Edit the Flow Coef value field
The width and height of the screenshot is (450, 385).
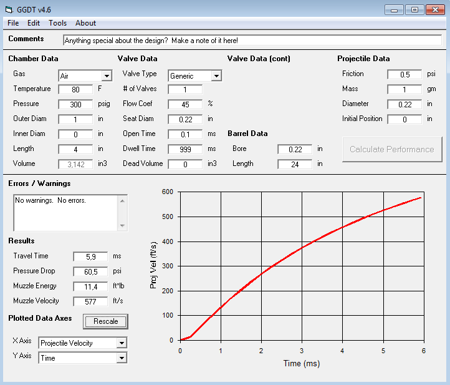pyautogui.click(x=185, y=104)
